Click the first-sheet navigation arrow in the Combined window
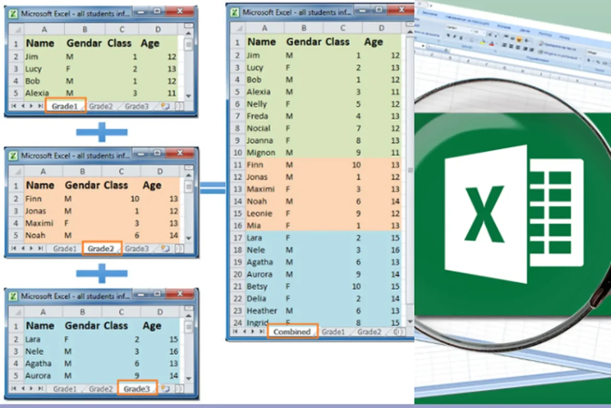 [236, 332]
